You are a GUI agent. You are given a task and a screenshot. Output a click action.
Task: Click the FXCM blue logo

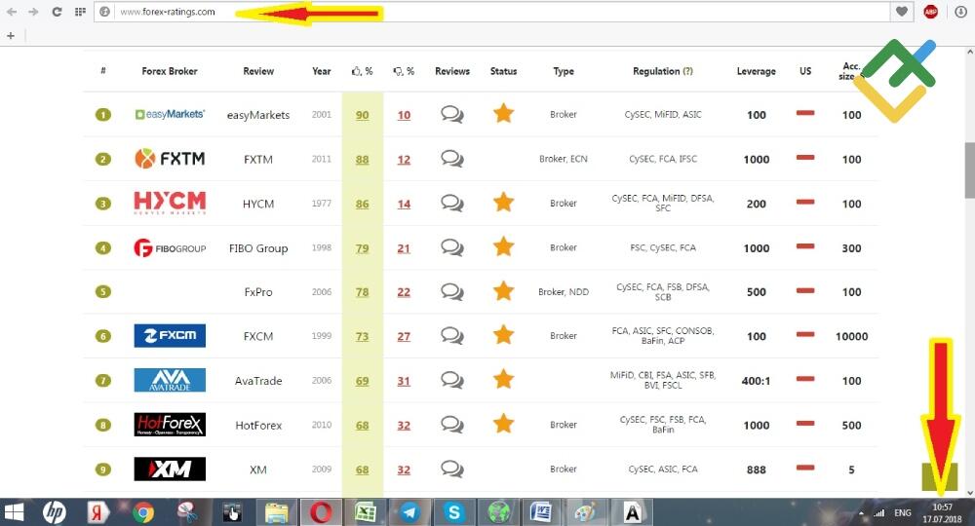170,336
